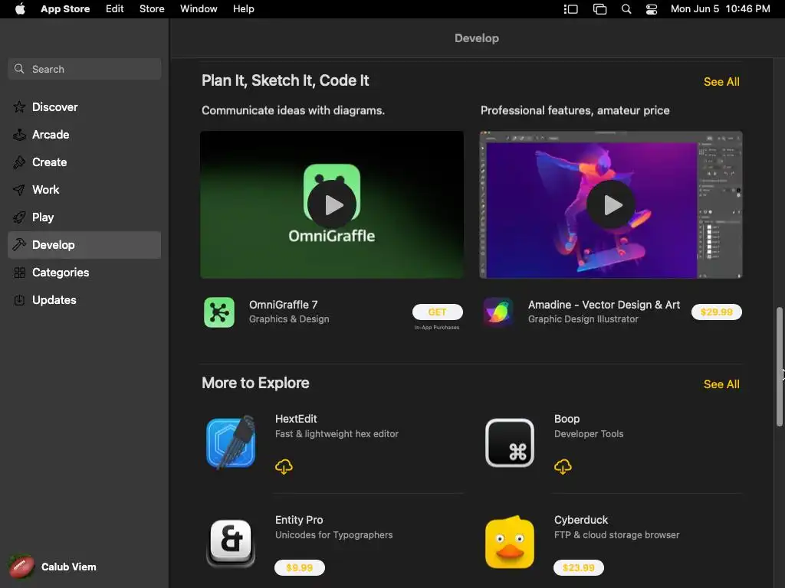The image size is (785, 588).
Task: Open Control Center icon
Action: (x=652, y=9)
